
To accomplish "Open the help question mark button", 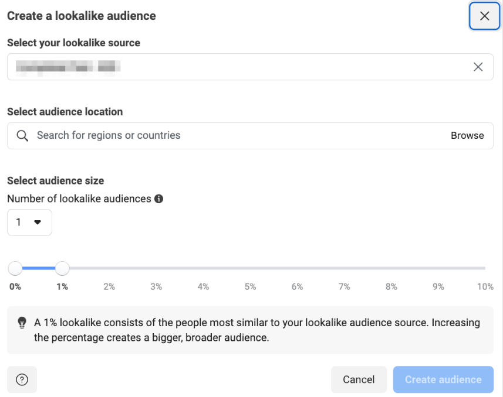I will (22, 379).
